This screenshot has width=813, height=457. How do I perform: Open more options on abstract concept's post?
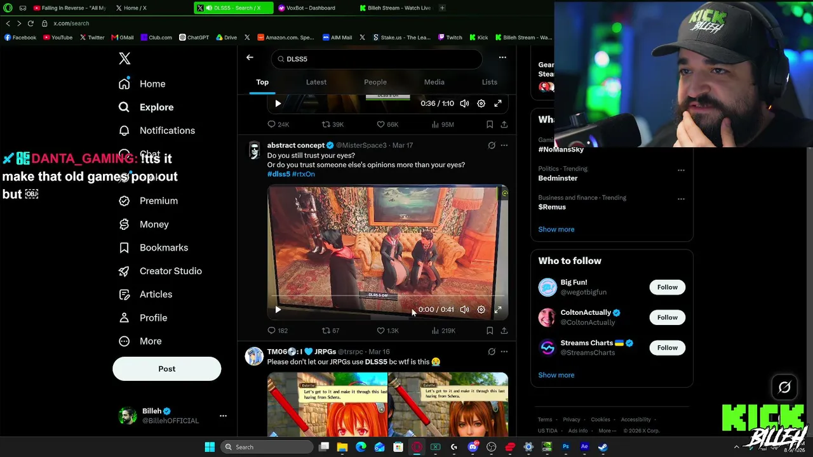point(504,145)
